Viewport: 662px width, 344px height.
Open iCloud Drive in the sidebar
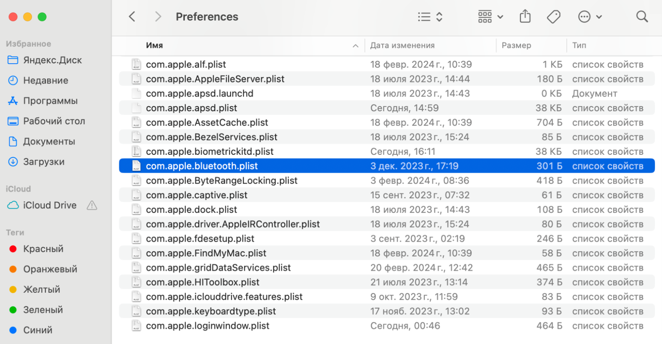coord(49,205)
